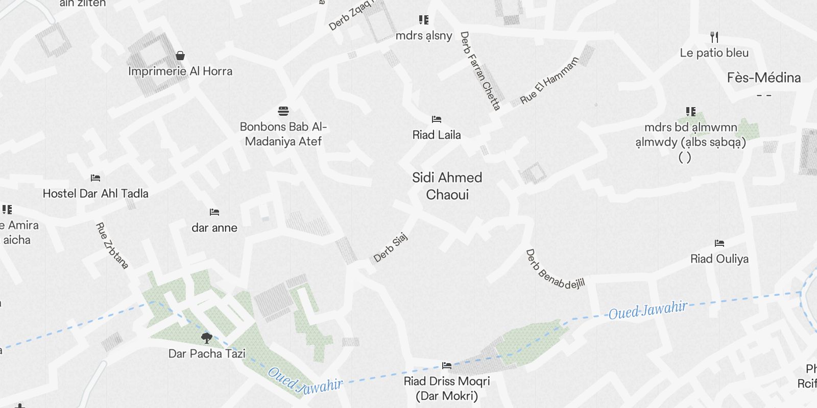Click the Fès-Médina district label

[x=764, y=78]
